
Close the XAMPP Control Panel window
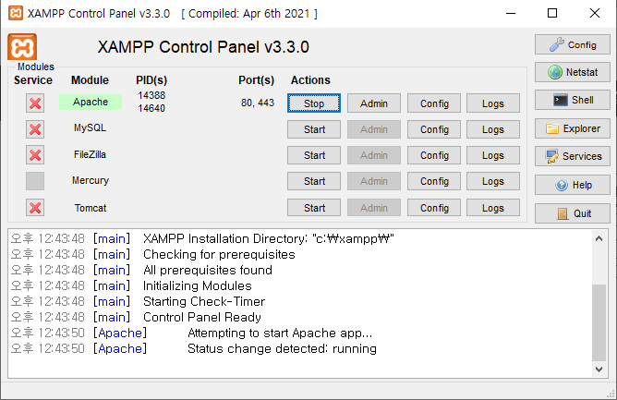(595, 13)
